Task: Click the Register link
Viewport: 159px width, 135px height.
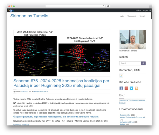Action: coord(138,11)
